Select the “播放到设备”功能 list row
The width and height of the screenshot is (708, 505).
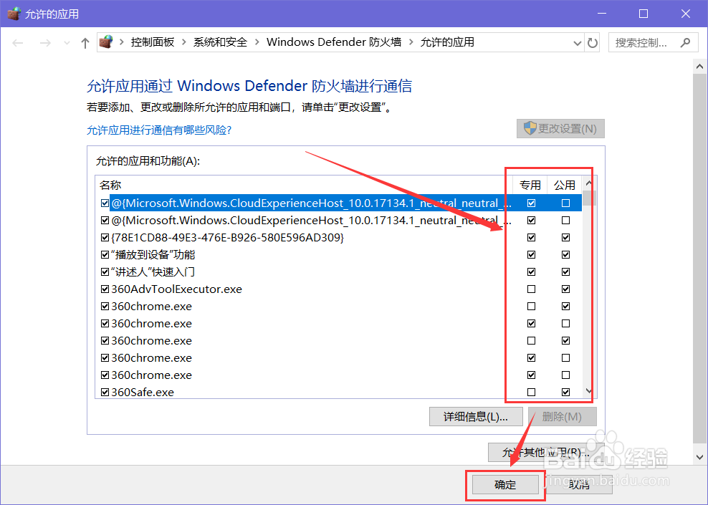click(339, 254)
